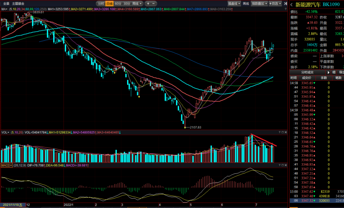Expand the MA indicator dropdown
The width and height of the screenshot is (344, 208).
(x=4, y=9)
